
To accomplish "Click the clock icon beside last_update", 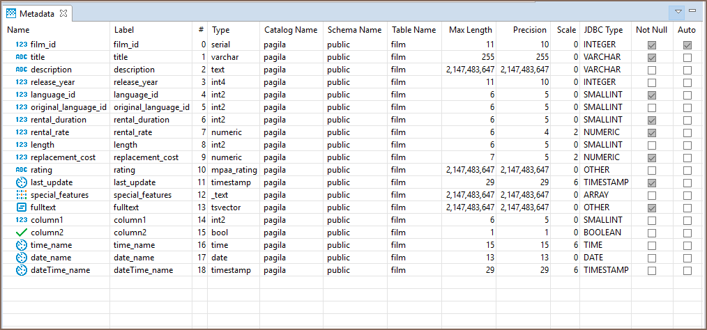I will (21, 182).
